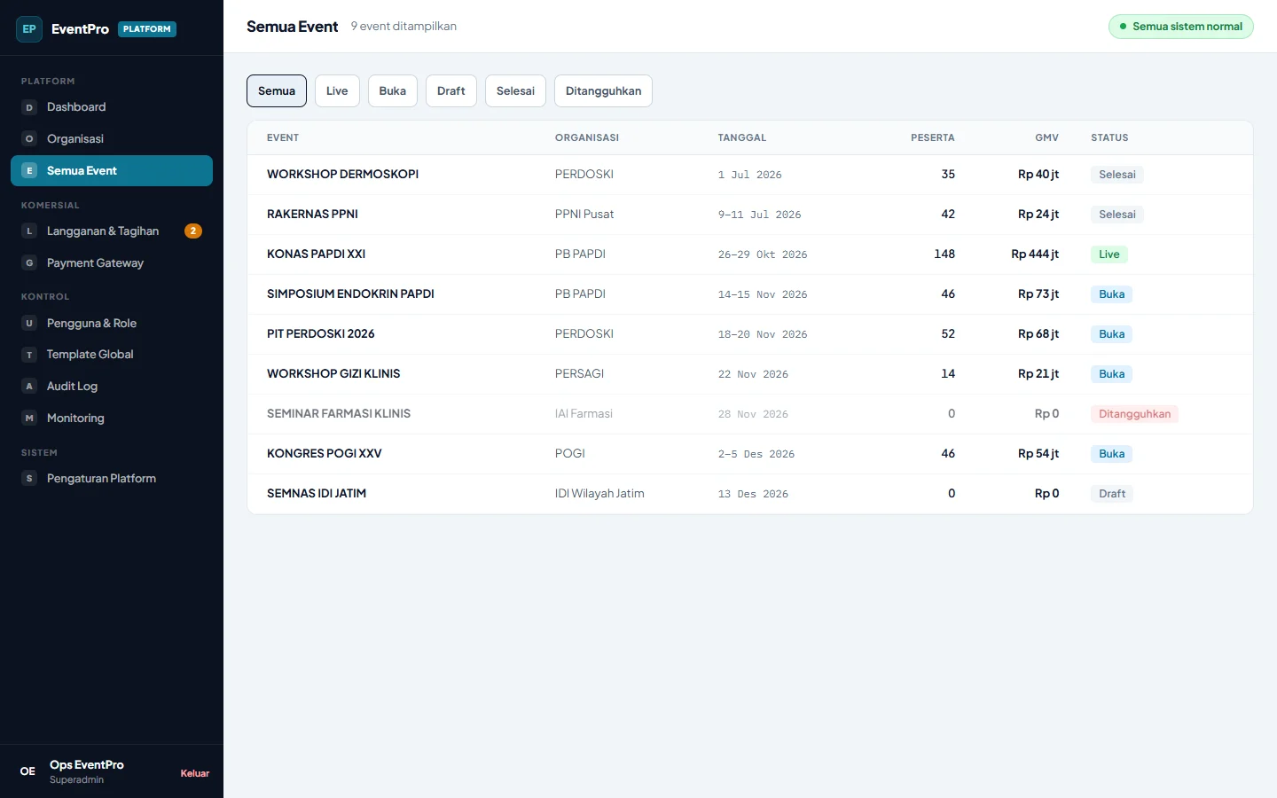Image resolution: width=1277 pixels, height=798 pixels.
Task: Click the IDI Wilayah Jatim organization cell
Action: click(599, 494)
